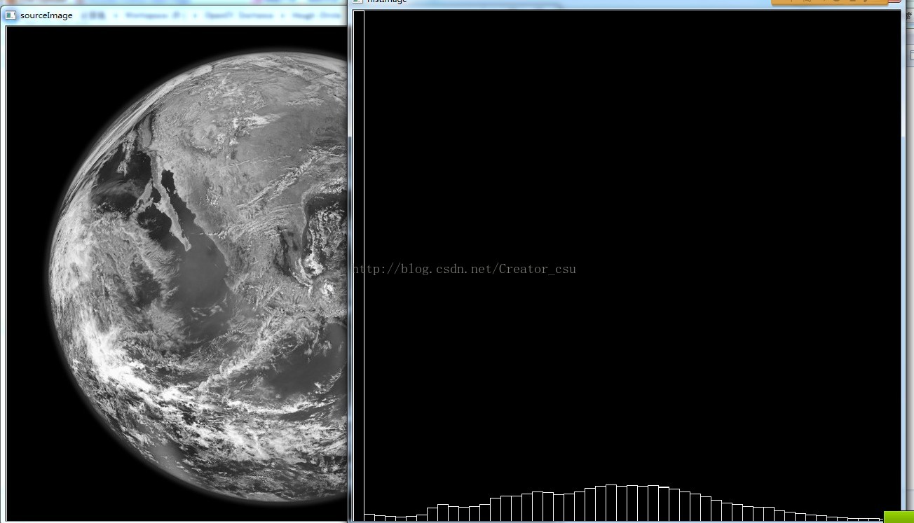Image resolution: width=914 pixels, height=523 pixels.
Task: Click the sourceImage window icon
Action: point(11,15)
